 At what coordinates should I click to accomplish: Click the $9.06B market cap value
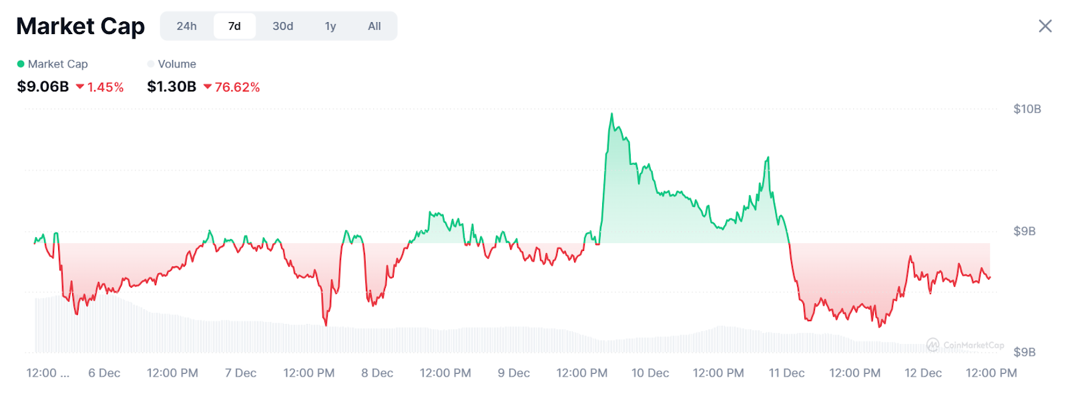pos(43,87)
